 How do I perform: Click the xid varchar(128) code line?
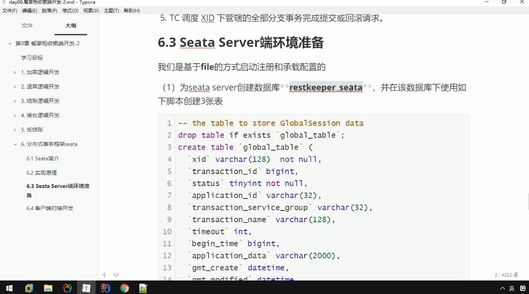[255, 159]
